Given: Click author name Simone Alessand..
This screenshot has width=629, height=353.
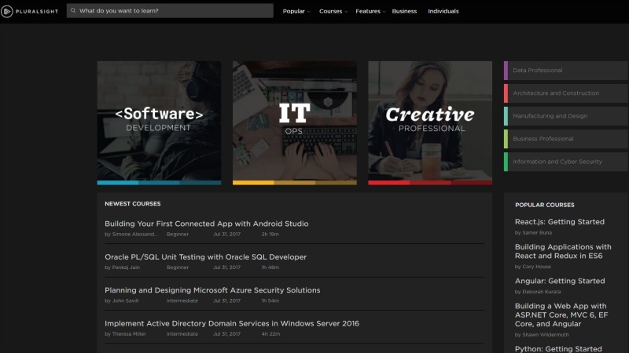Looking at the screenshot, I should [134, 234].
